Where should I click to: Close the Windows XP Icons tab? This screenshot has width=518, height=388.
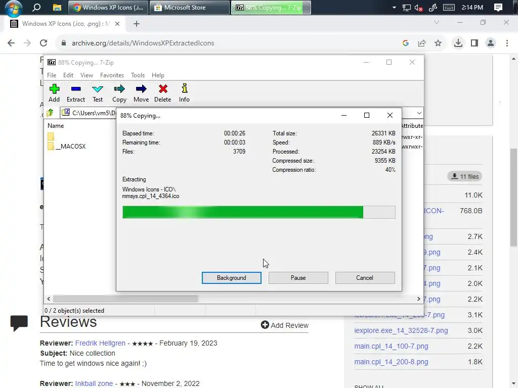point(117,24)
